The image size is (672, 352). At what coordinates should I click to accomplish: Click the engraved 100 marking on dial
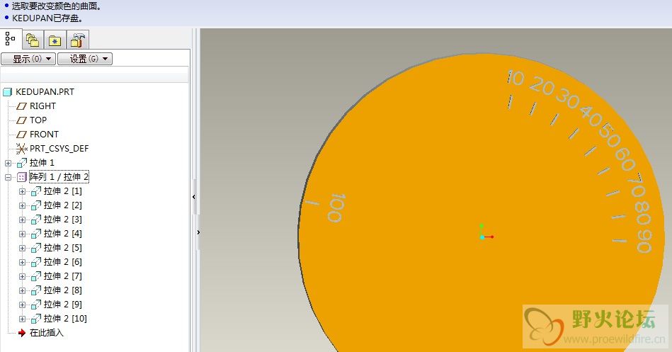click(337, 208)
